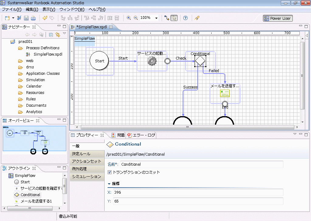Select the 例外処理 properties section

(87, 169)
